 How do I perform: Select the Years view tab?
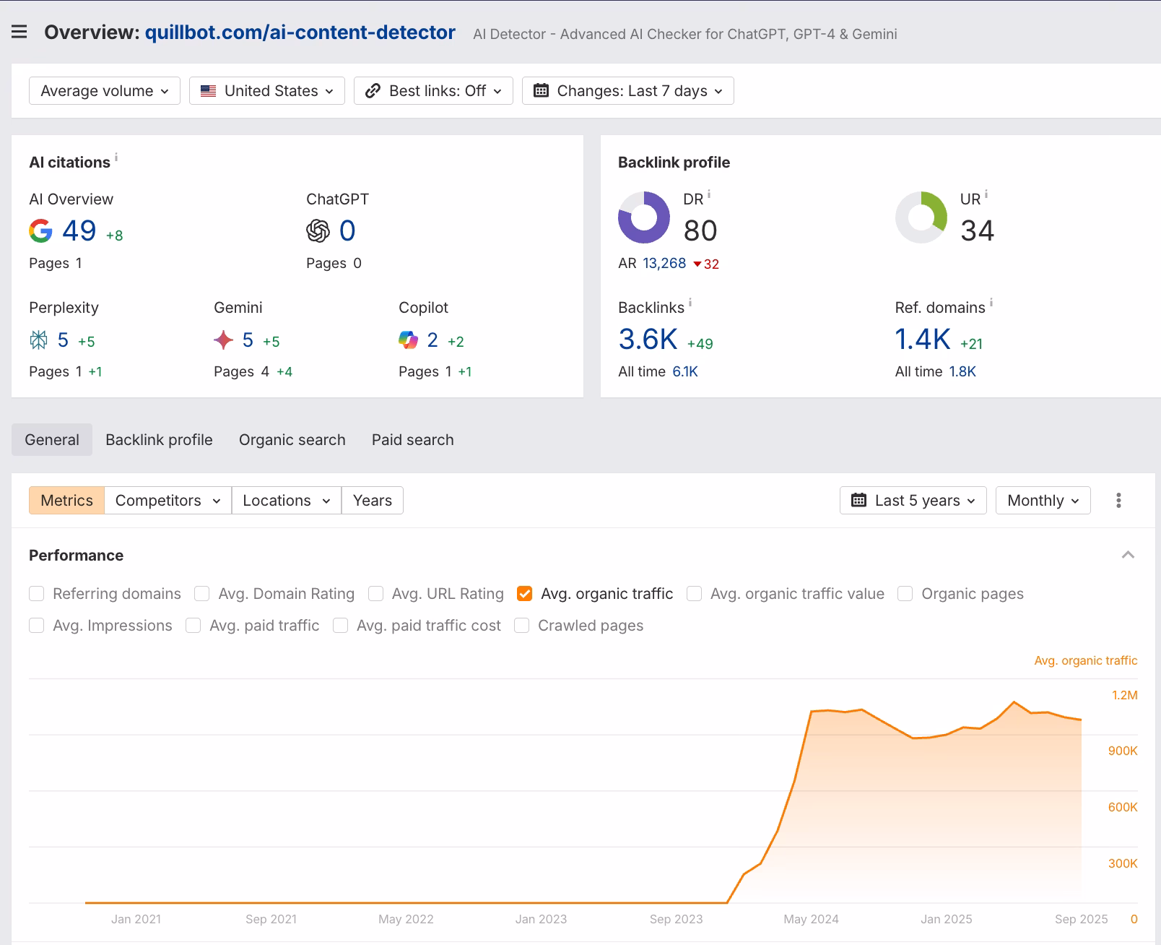(373, 500)
